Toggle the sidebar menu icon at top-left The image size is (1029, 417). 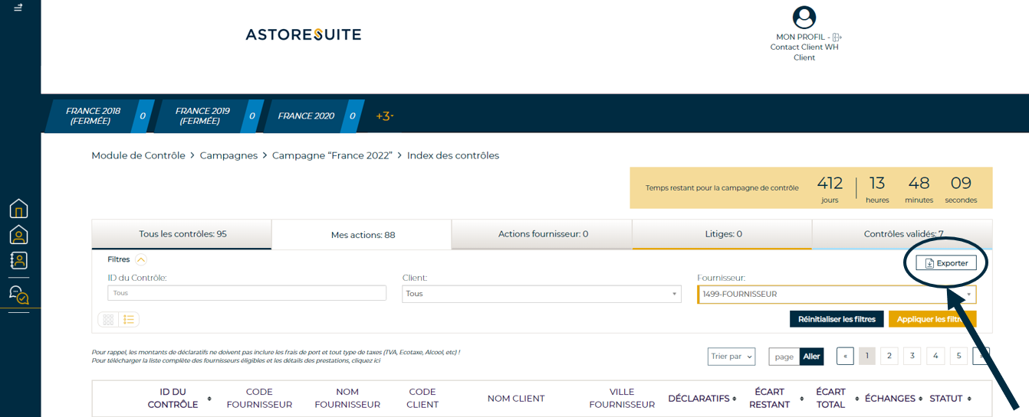click(x=18, y=8)
